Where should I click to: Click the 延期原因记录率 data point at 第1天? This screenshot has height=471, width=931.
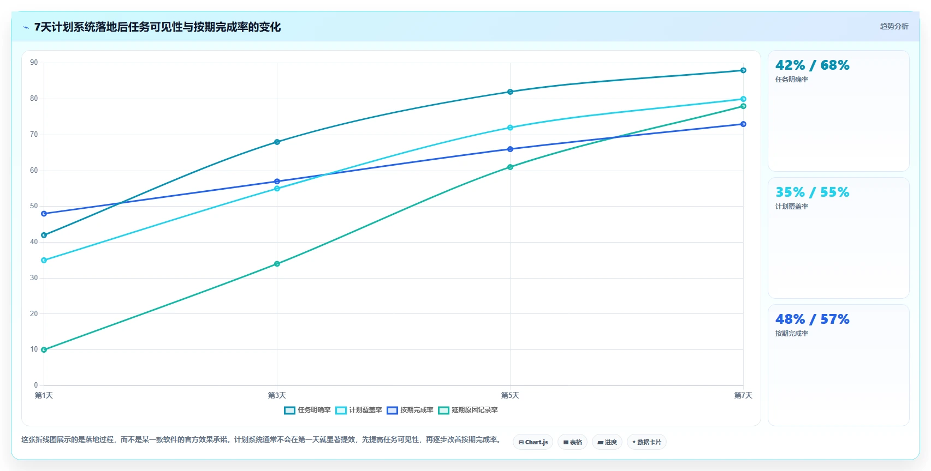(44, 350)
